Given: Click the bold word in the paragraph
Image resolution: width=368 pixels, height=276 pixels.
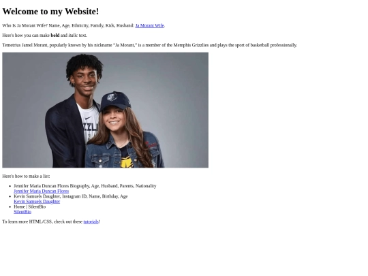Looking at the screenshot, I should coord(55,35).
